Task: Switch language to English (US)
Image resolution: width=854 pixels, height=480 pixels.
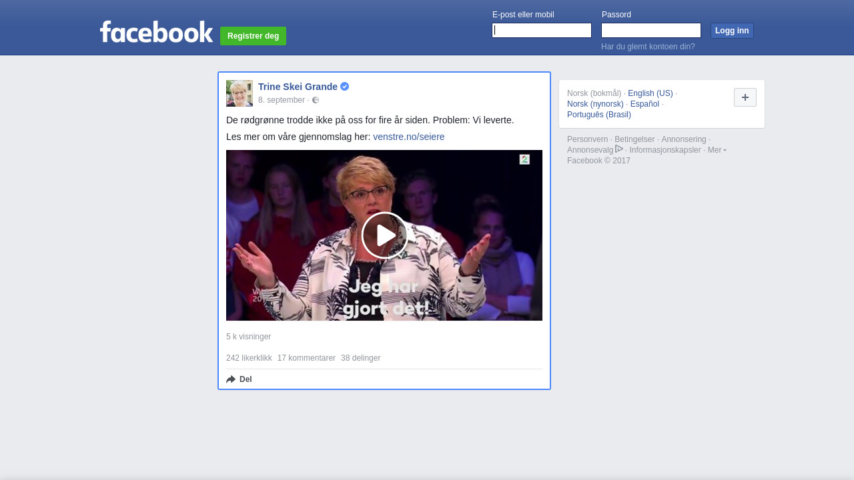Action: click(x=651, y=93)
